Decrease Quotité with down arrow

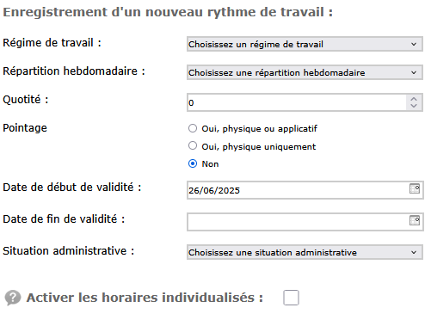pyautogui.click(x=414, y=106)
